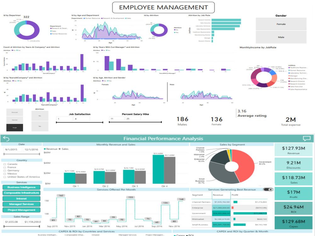
Task: Select the Capex legend marker at page bottom
Action: [174, 235]
